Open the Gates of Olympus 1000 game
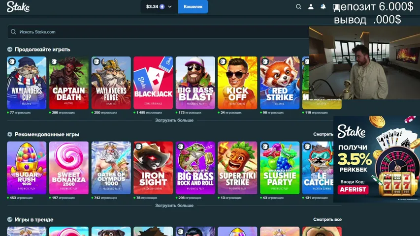This screenshot has width=420, height=236. [x=111, y=168]
